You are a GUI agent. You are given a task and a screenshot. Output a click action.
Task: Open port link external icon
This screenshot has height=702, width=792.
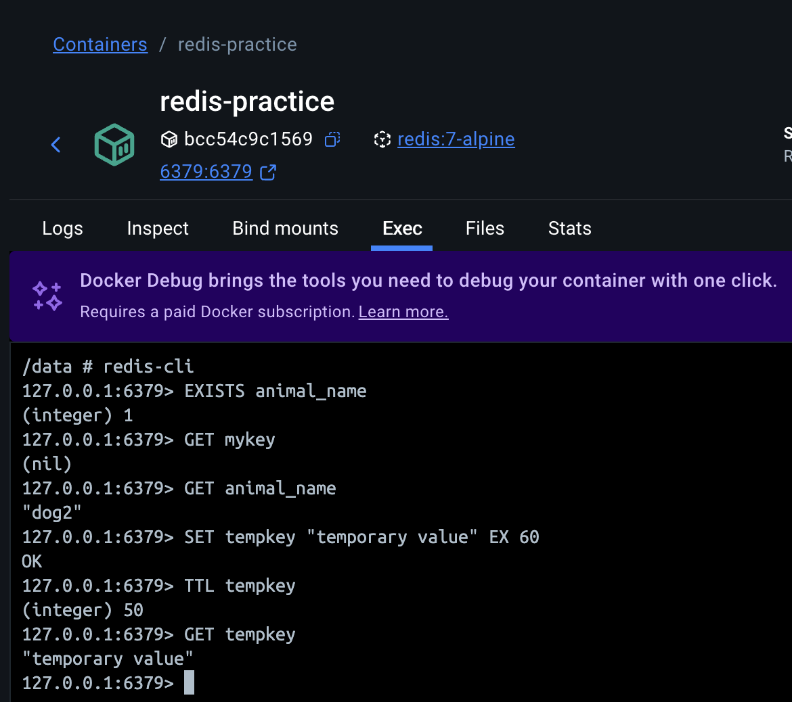tap(268, 172)
